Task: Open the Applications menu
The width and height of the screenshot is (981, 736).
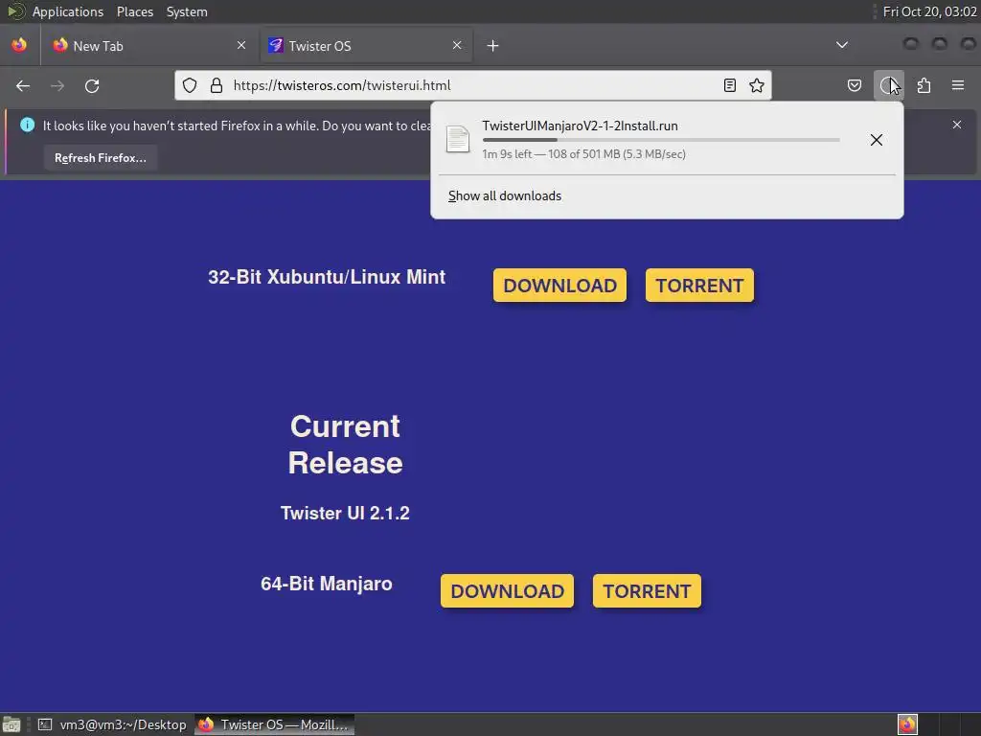Action: pyautogui.click(x=68, y=11)
